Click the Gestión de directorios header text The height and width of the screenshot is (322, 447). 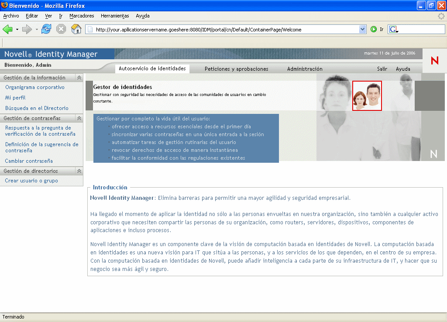[31, 171]
